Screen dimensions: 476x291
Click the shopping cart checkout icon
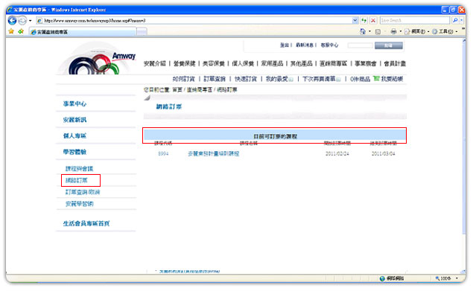[376, 79]
